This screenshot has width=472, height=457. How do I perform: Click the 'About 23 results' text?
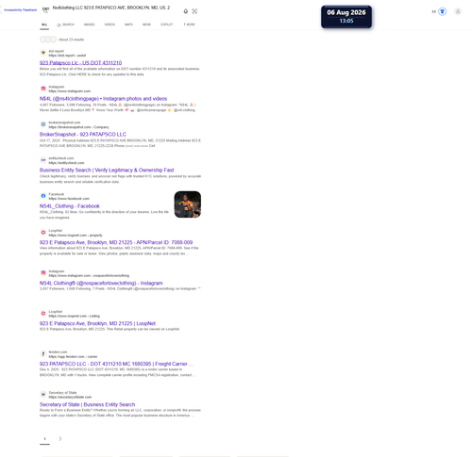tap(71, 40)
